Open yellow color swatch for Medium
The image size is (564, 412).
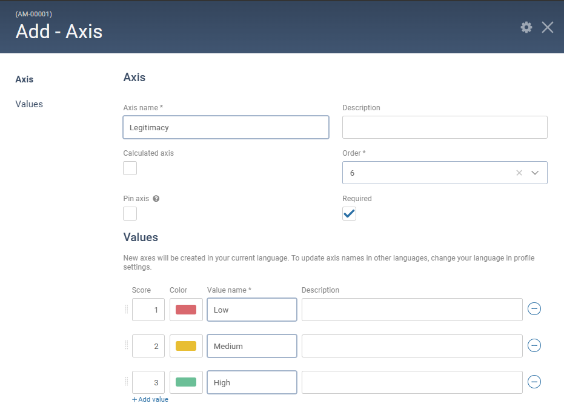(x=186, y=346)
